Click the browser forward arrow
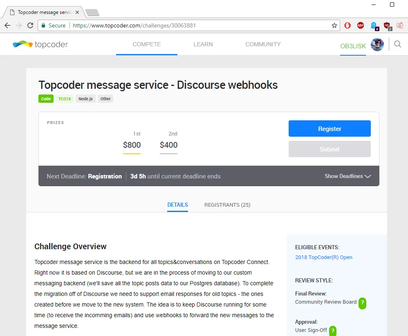Image resolution: width=408 pixels, height=336 pixels. (19, 25)
